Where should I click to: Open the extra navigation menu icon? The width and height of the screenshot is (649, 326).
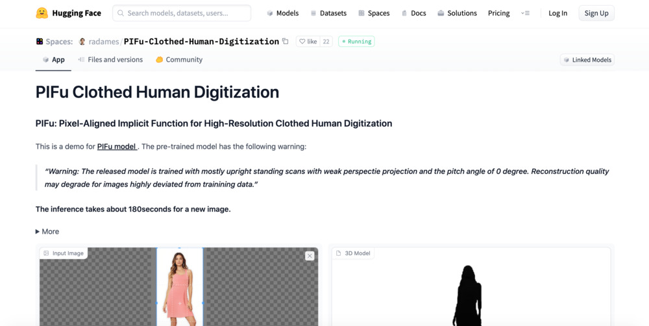pyautogui.click(x=525, y=13)
